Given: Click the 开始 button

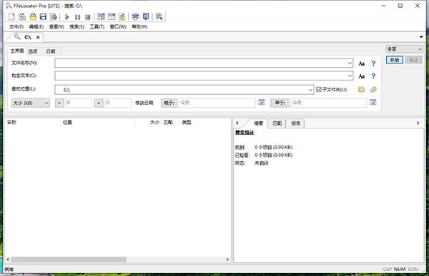Looking at the screenshot, I should (x=395, y=60).
